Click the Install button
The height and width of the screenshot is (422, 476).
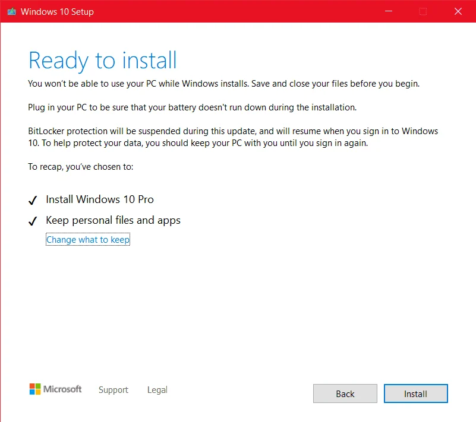[x=415, y=394]
